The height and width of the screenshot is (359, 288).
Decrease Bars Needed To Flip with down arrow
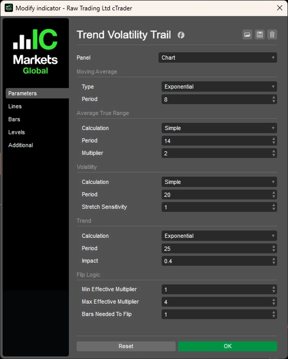pos(274,317)
